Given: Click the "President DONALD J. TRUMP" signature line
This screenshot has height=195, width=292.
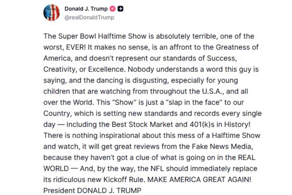Looking at the screenshot, I should (x=93, y=190).
